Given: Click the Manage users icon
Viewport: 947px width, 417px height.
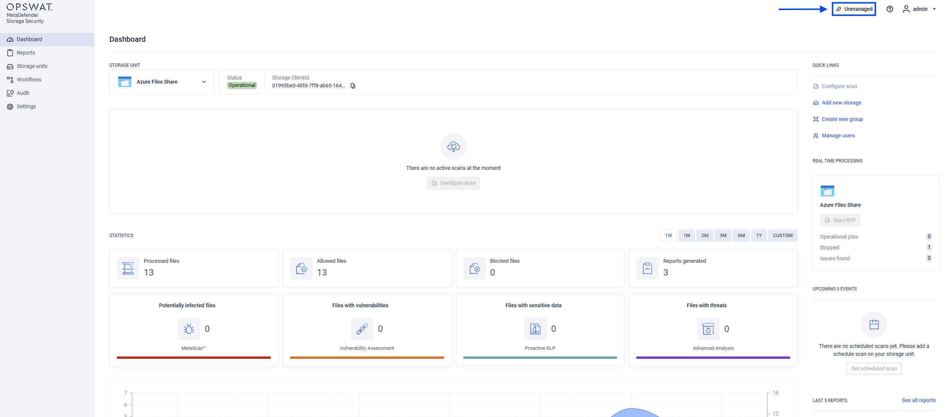Looking at the screenshot, I should pyautogui.click(x=816, y=136).
